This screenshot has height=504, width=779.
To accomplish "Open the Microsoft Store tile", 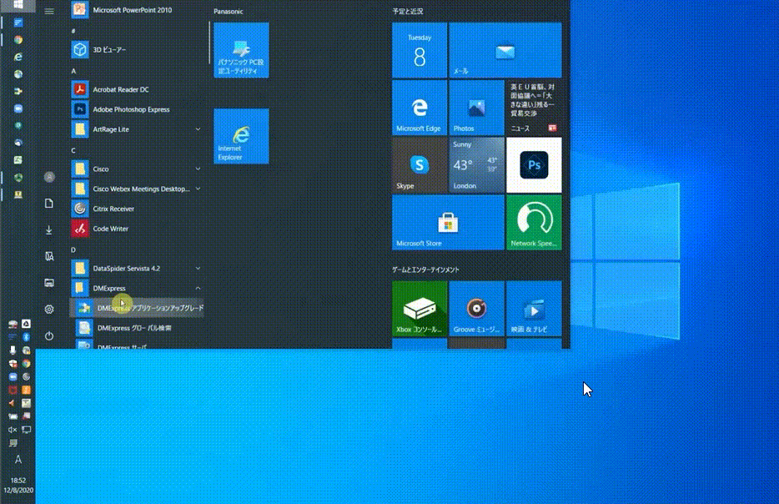I will [x=448, y=222].
